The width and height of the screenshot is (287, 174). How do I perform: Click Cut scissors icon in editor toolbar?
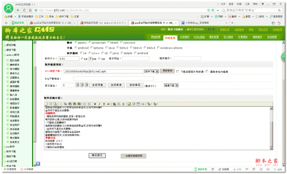(61, 104)
